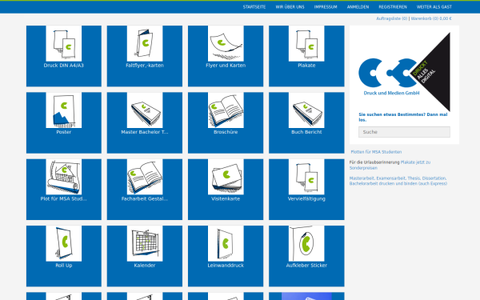Viewport: 480px width, 300px height.
Task: Click the Druck und Medien GmbH logo
Action: tap(404, 72)
